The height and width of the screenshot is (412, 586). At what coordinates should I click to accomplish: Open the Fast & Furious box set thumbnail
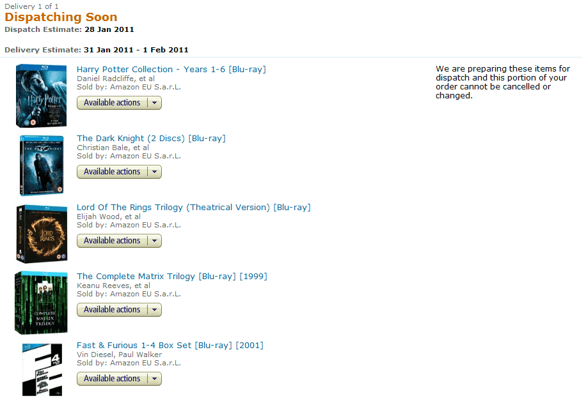coord(41,370)
